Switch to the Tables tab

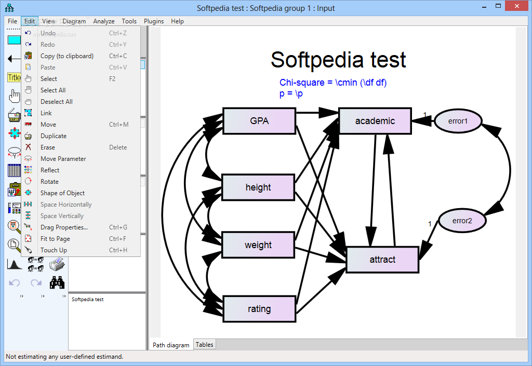[205, 344]
